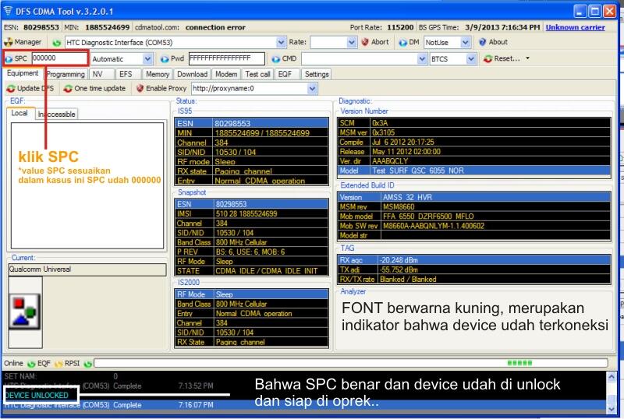Image resolution: width=624 pixels, height=419 pixels.
Task: Click the Pwd send button
Action: click(x=172, y=59)
